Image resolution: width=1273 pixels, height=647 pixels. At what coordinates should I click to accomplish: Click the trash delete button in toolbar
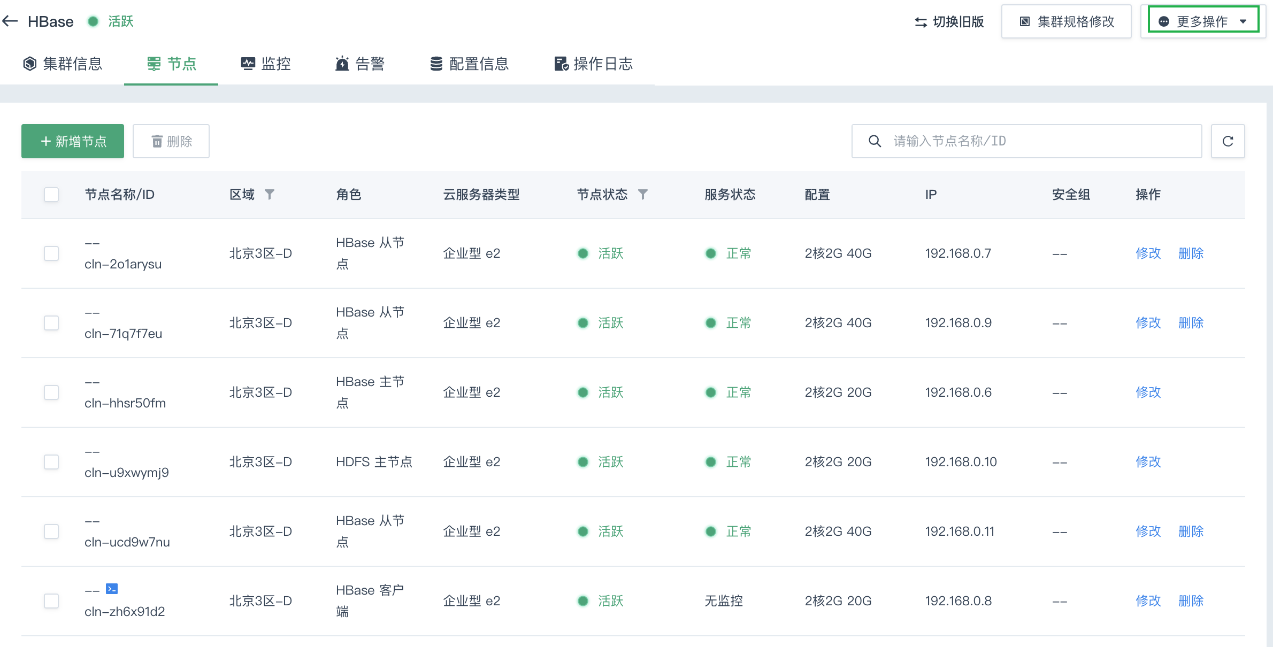coord(171,141)
